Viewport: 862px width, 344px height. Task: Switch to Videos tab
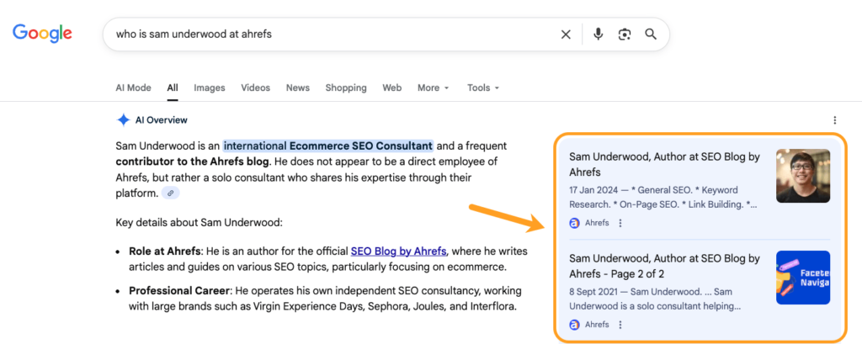256,87
